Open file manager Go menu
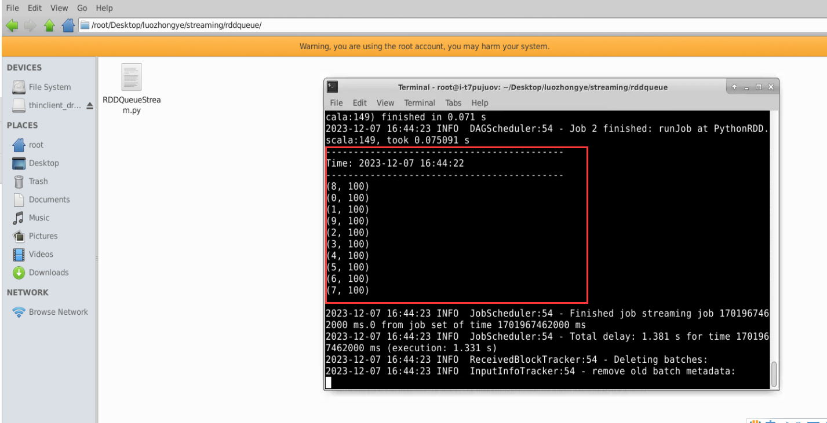The width and height of the screenshot is (827, 423). coord(82,8)
